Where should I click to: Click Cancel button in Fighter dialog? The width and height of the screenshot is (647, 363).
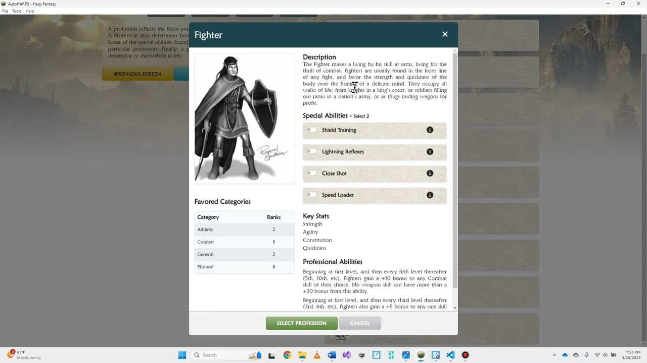tap(360, 323)
